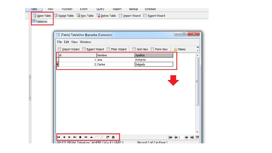Click Design Table in the toolbar
The image size is (272, 153).
click(64, 16)
